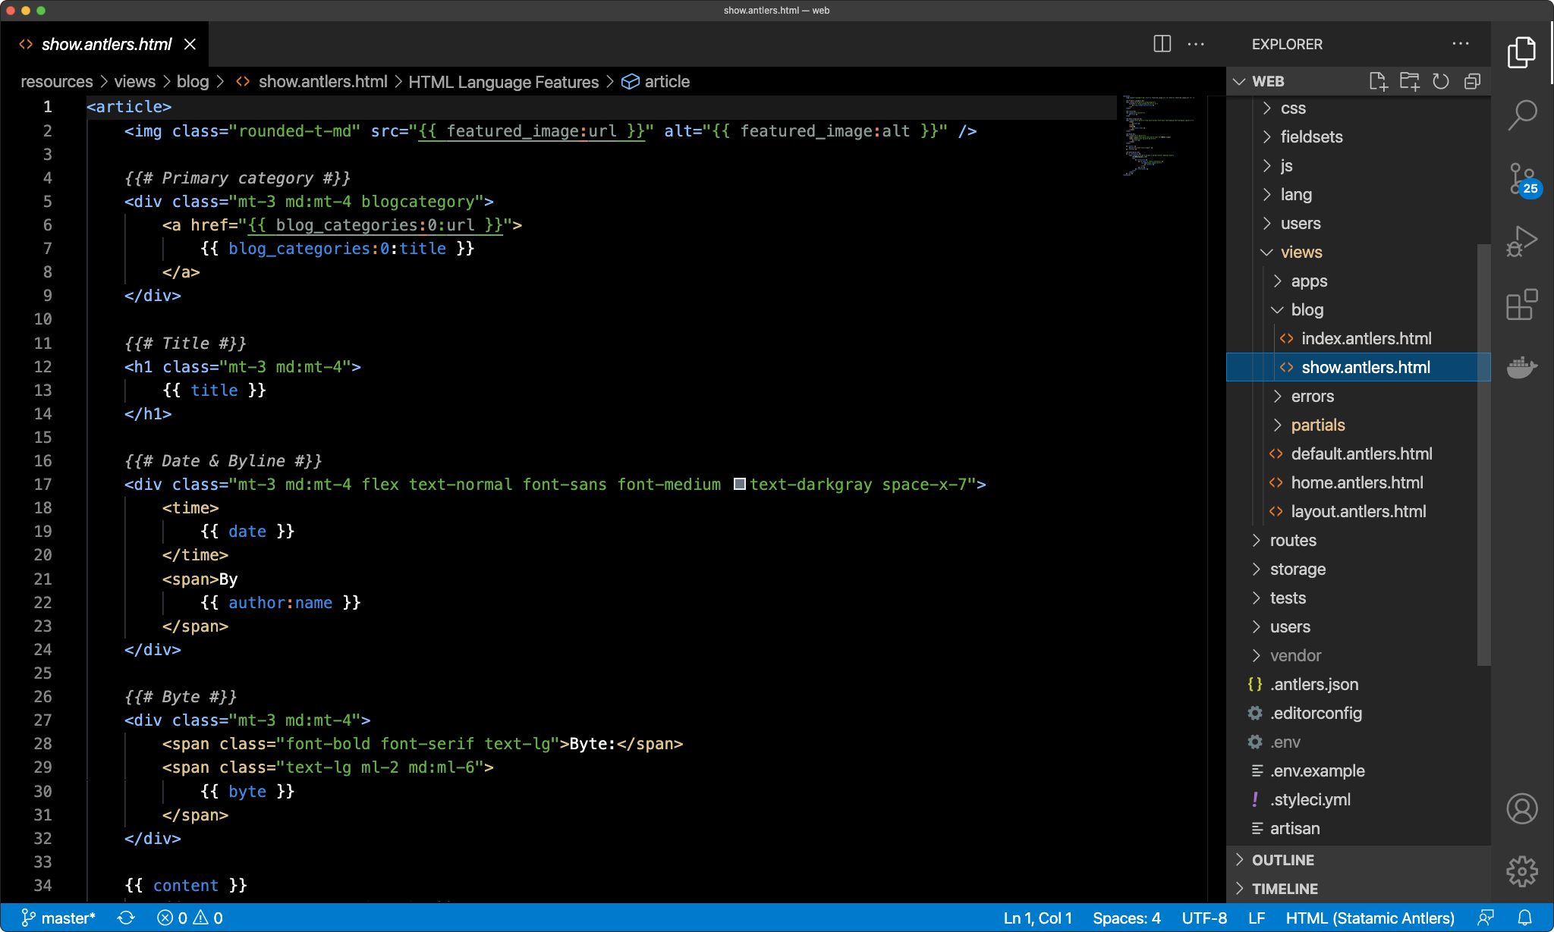Change encoding via UTF-8 indicator

tap(1204, 918)
